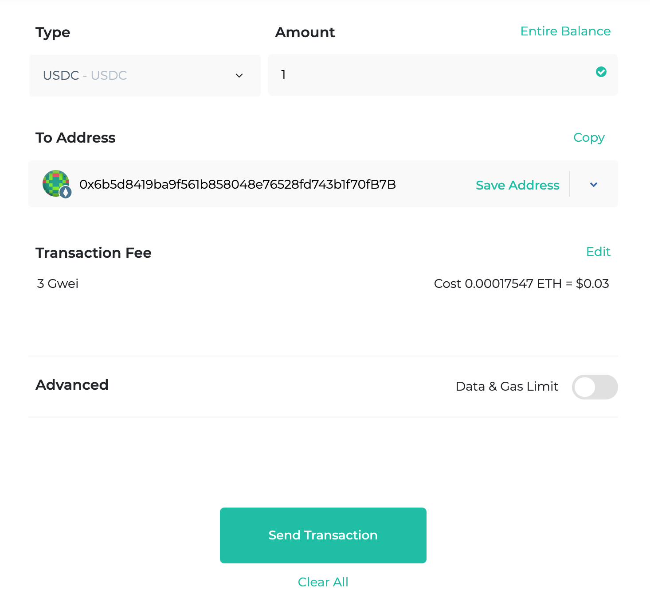Click the Transaction Fee section header
This screenshot has height=605, width=650.
pos(93,252)
